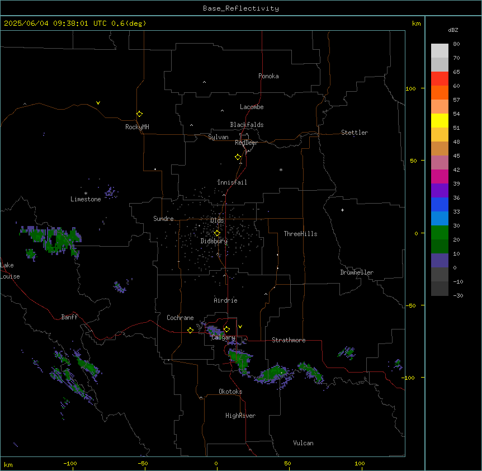The width and height of the screenshot is (482, 471).
Task: Pick the purple 39-36 dBZ legend color
Action: (440, 191)
